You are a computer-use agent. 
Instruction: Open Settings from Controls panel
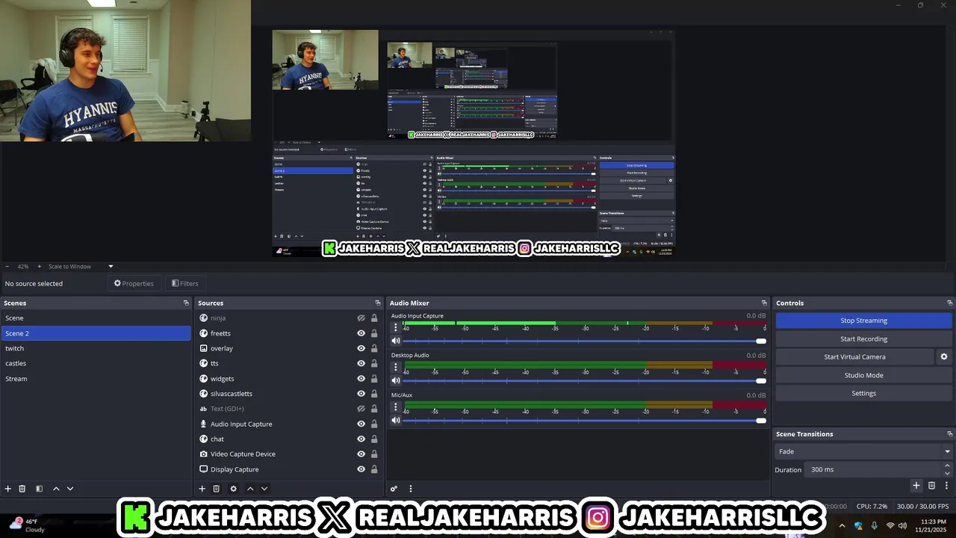[863, 393]
